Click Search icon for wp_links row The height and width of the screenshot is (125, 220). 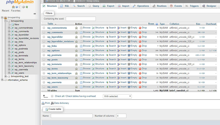[107, 46]
